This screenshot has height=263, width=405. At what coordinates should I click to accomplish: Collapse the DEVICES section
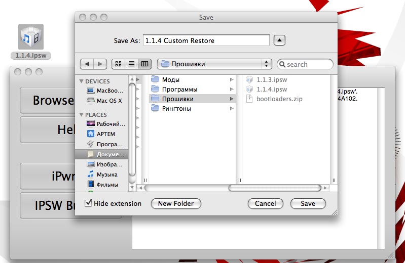(82, 81)
